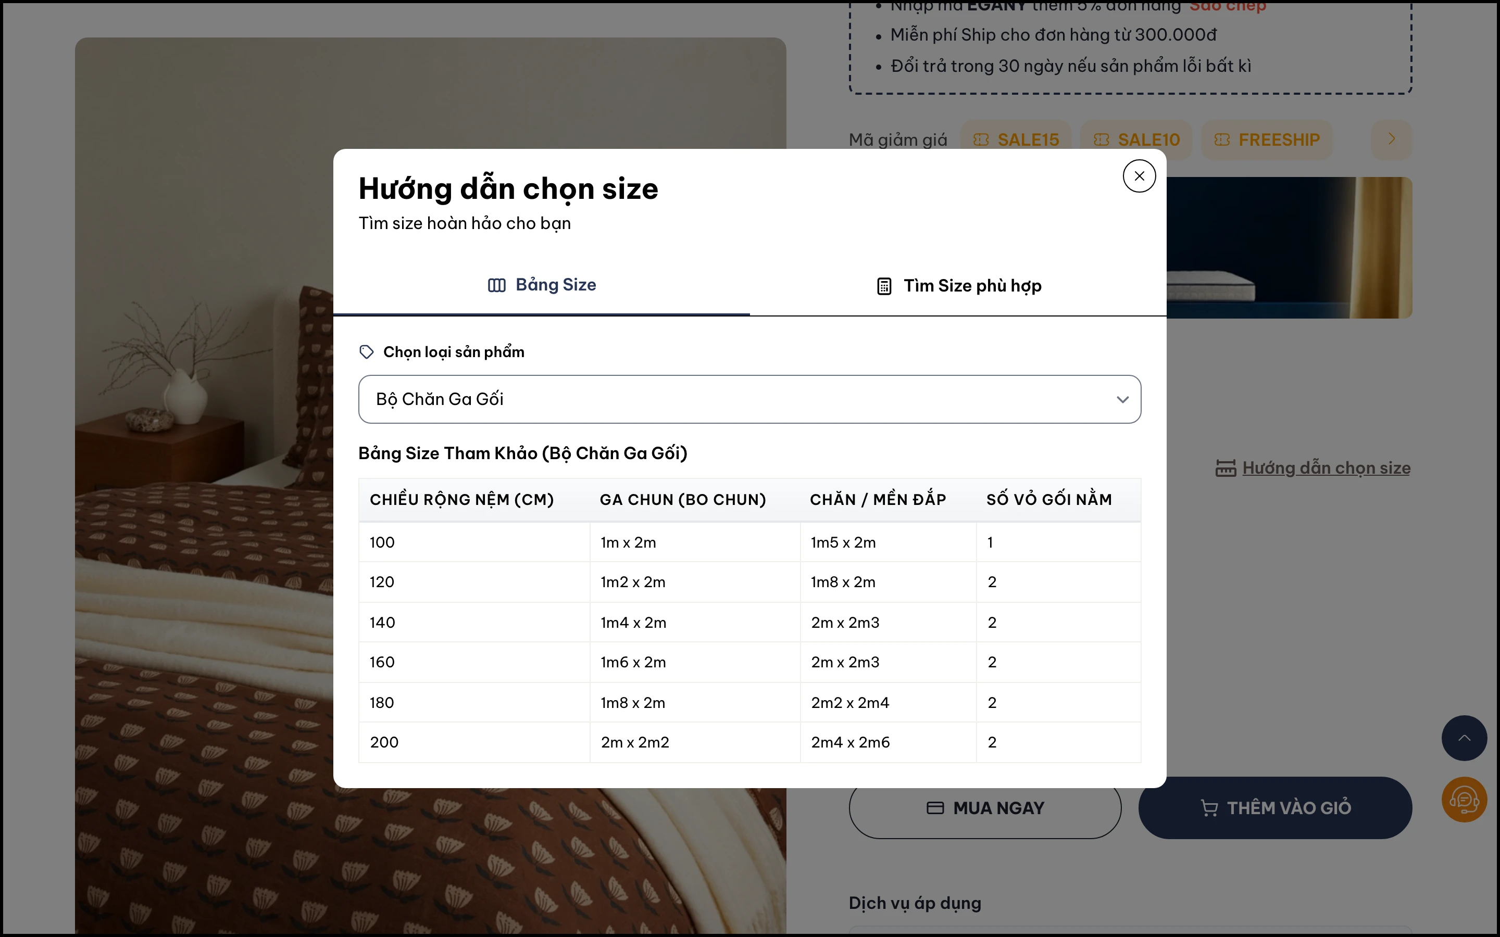Select the SALE15 discount code

point(1015,140)
